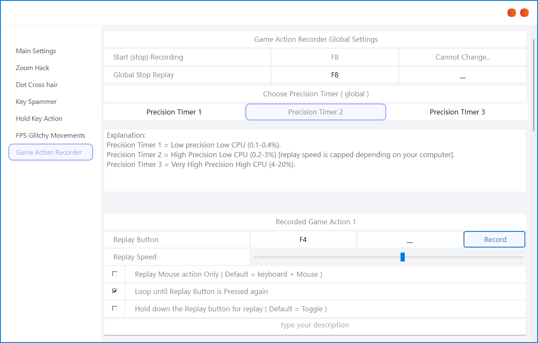This screenshot has width=538, height=343.
Task: Click the Global Stop Replay F8 hotkey field
Action: pyautogui.click(x=335, y=75)
